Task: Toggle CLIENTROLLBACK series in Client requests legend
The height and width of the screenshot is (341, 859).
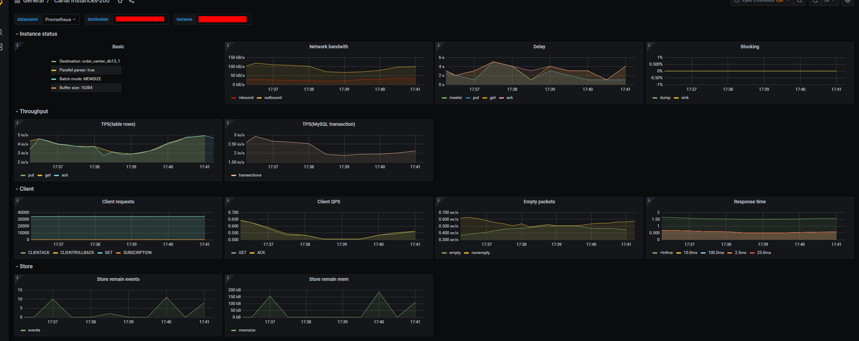Action: click(77, 253)
